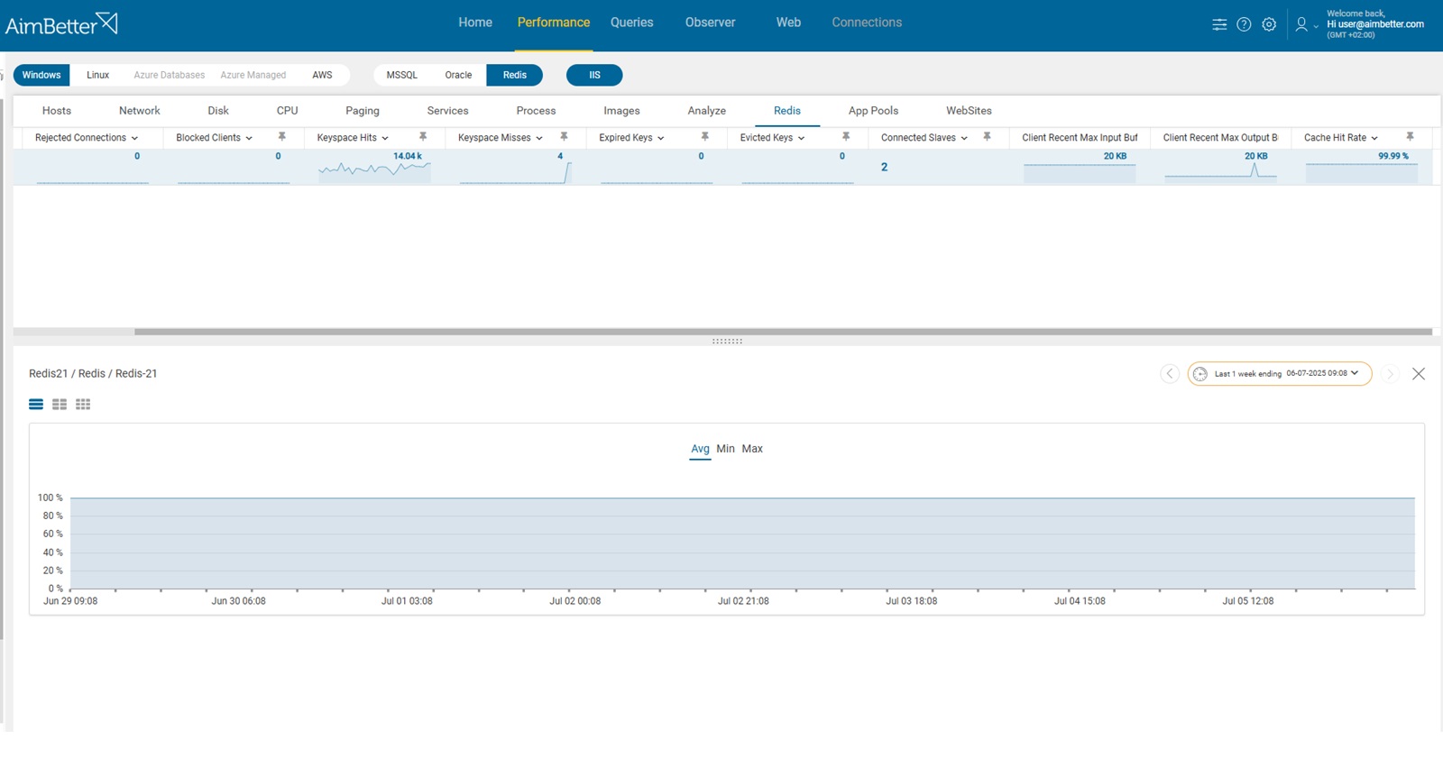1443x767 pixels.
Task: Expand Evicted Keys column dropdown
Action: 801,138
